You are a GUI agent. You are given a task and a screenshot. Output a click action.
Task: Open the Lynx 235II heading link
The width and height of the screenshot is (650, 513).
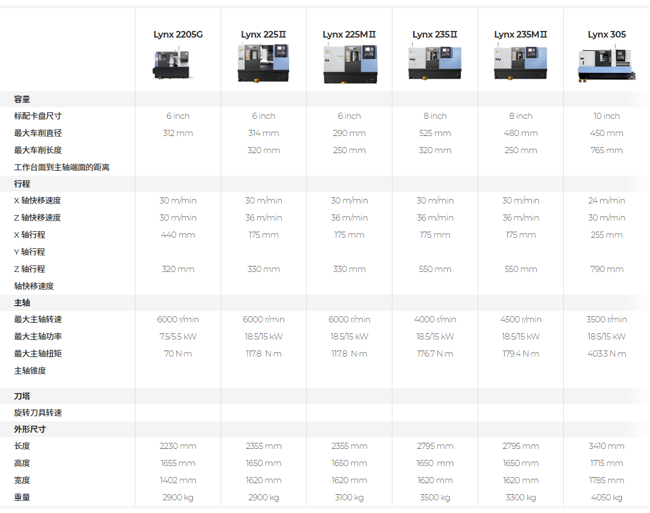click(434, 34)
